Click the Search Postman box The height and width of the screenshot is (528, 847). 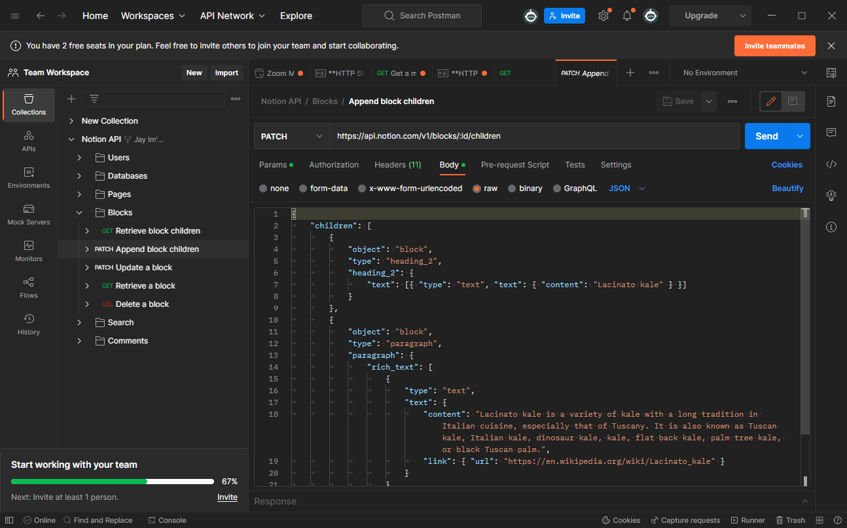click(x=422, y=16)
